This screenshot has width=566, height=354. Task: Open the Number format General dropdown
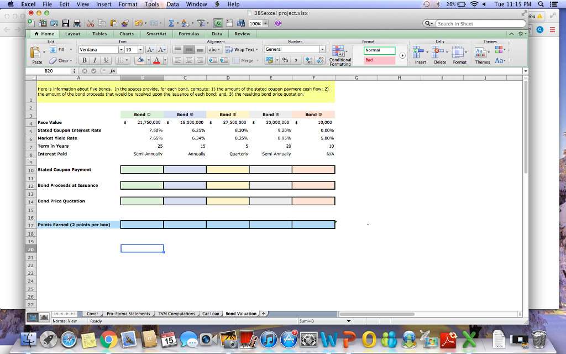pyautogui.click(x=322, y=49)
